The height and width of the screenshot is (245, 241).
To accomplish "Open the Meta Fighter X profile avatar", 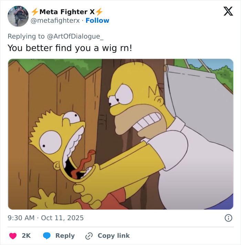I will (x=18, y=16).
